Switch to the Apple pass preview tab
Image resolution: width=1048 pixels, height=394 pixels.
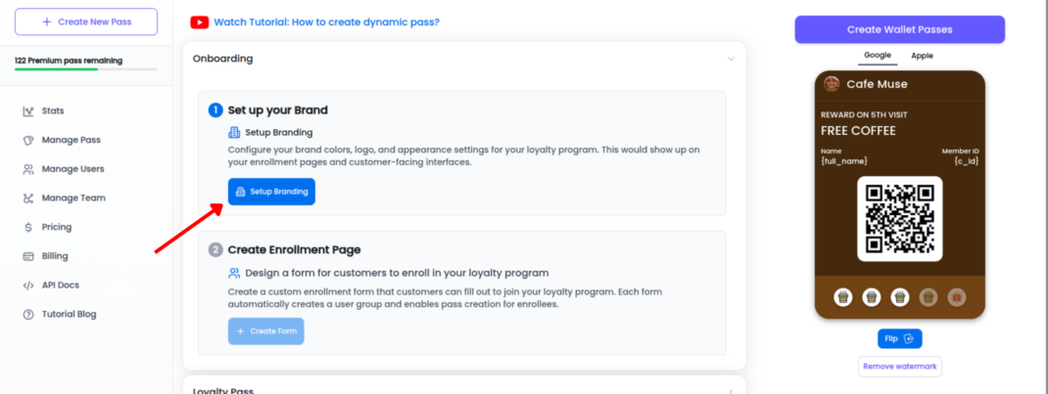[x=922, y=56]
